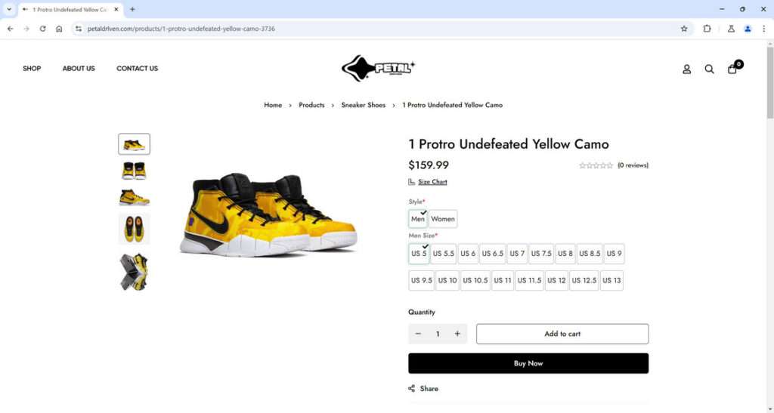Click the search magnifier icon
This screenshot has width=774, height=413.
click(x=709, y=69)
